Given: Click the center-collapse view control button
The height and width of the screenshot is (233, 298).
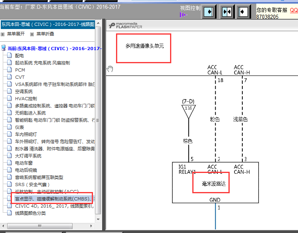Looking at the screenshot, I should [x=227, y=12].
